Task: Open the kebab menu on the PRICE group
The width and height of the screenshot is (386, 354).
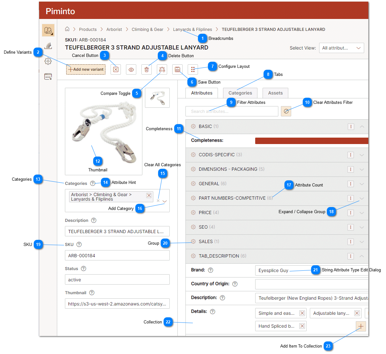Action: [351, 213]
